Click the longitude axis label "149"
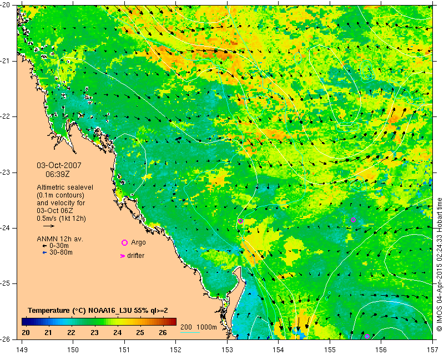 (x=22, y=350)
